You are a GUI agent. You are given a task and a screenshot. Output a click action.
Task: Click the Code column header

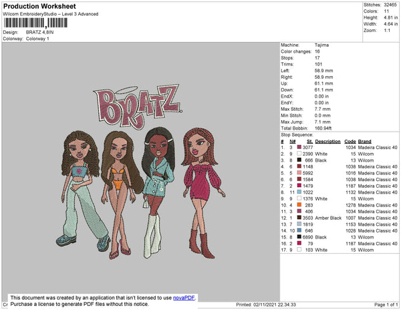coord(350,141)
